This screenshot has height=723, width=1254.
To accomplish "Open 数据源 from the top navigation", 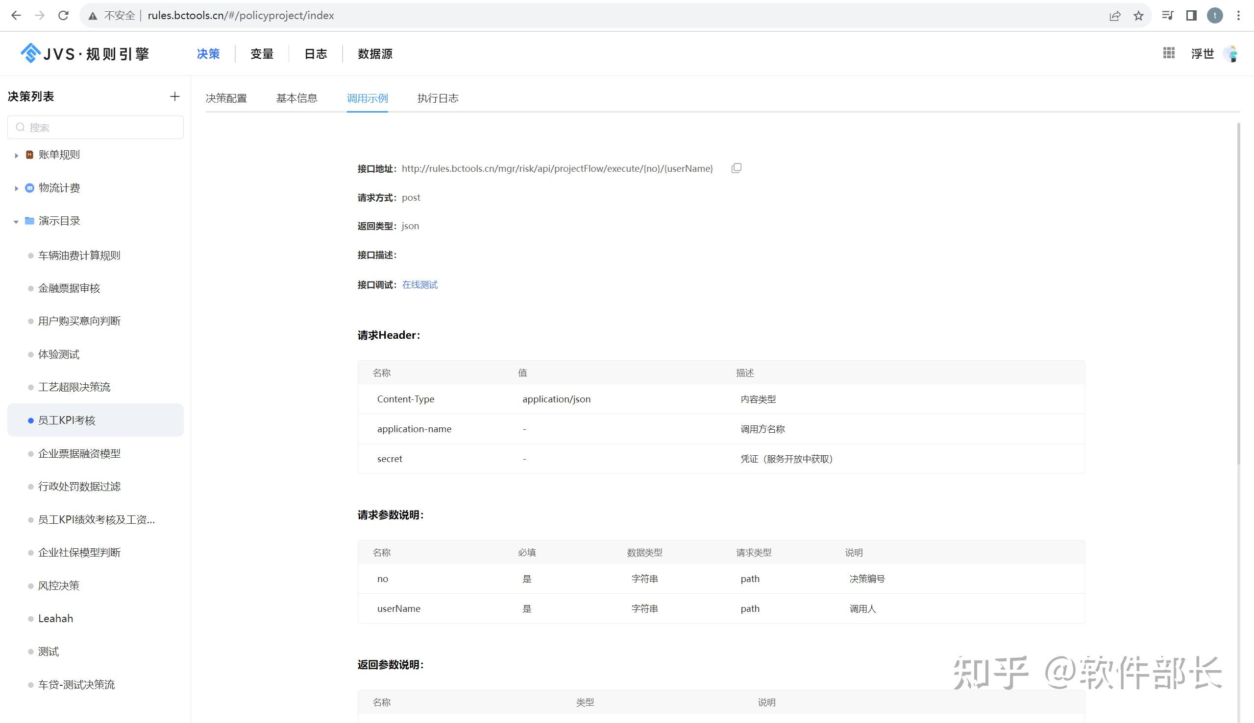I will pos(375,54).
